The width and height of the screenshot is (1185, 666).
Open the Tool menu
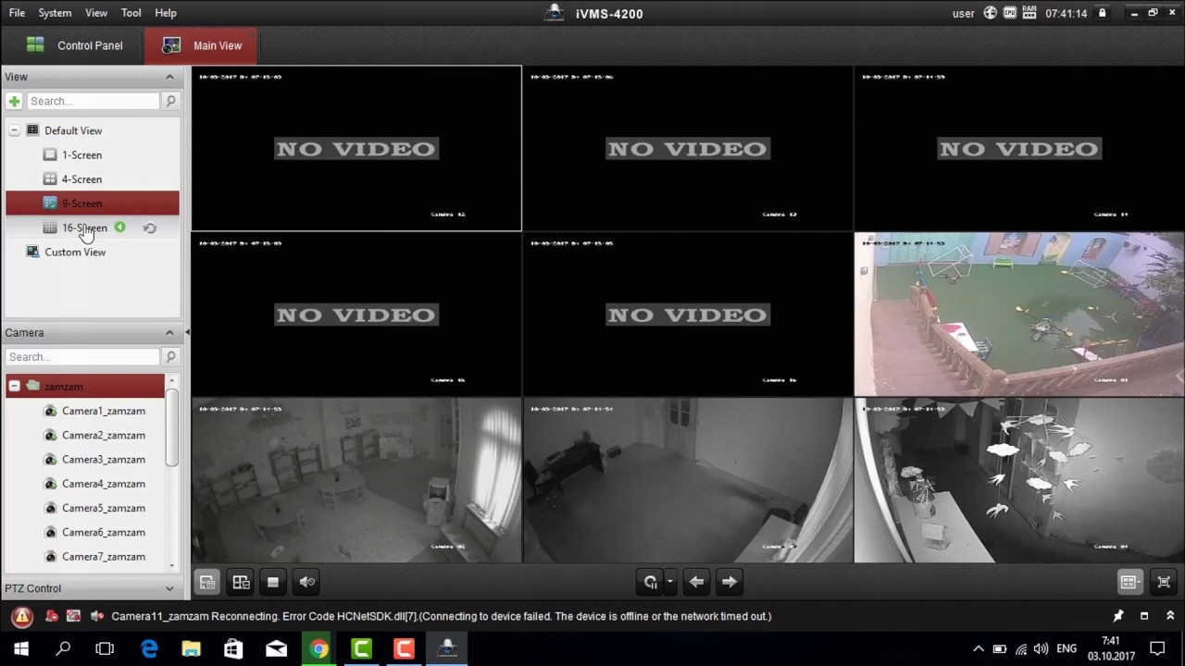(x=131, y=13)
